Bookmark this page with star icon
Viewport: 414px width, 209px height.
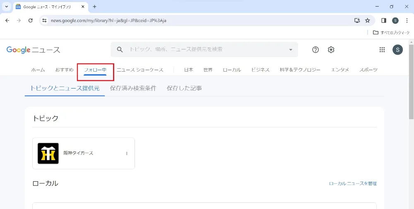tap(368, 20)
